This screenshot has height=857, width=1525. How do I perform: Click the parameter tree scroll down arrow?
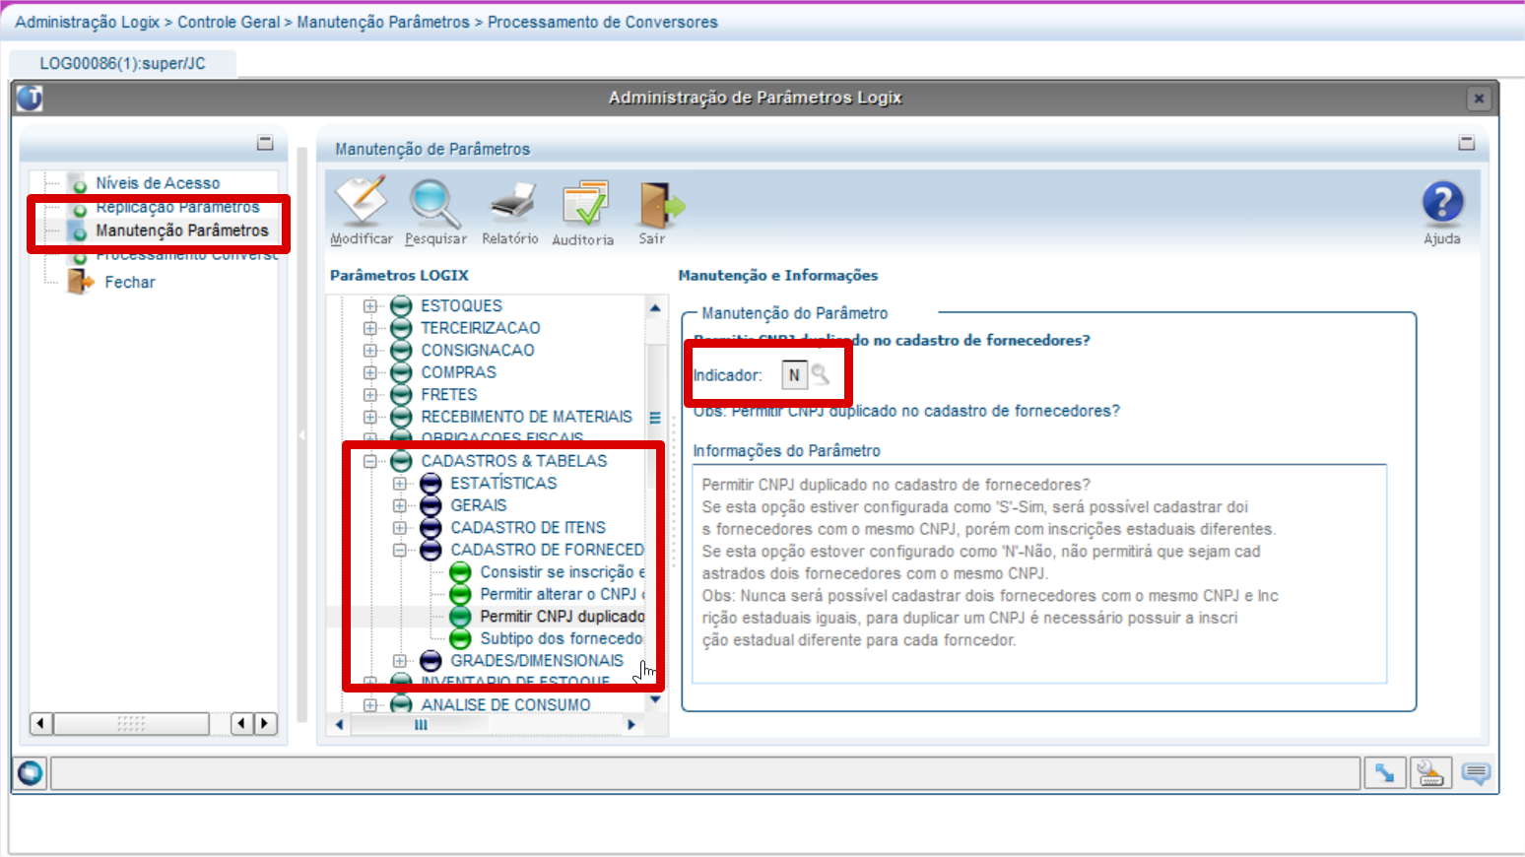(x=655, y=699)
